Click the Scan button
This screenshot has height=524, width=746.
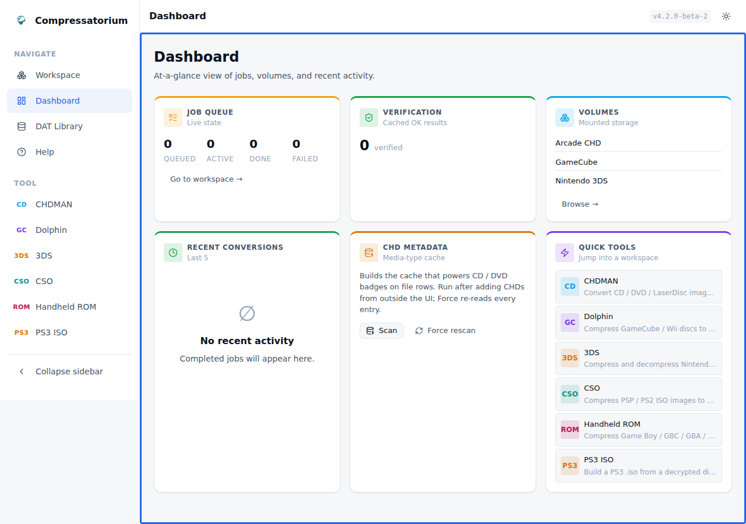(382, 331)
